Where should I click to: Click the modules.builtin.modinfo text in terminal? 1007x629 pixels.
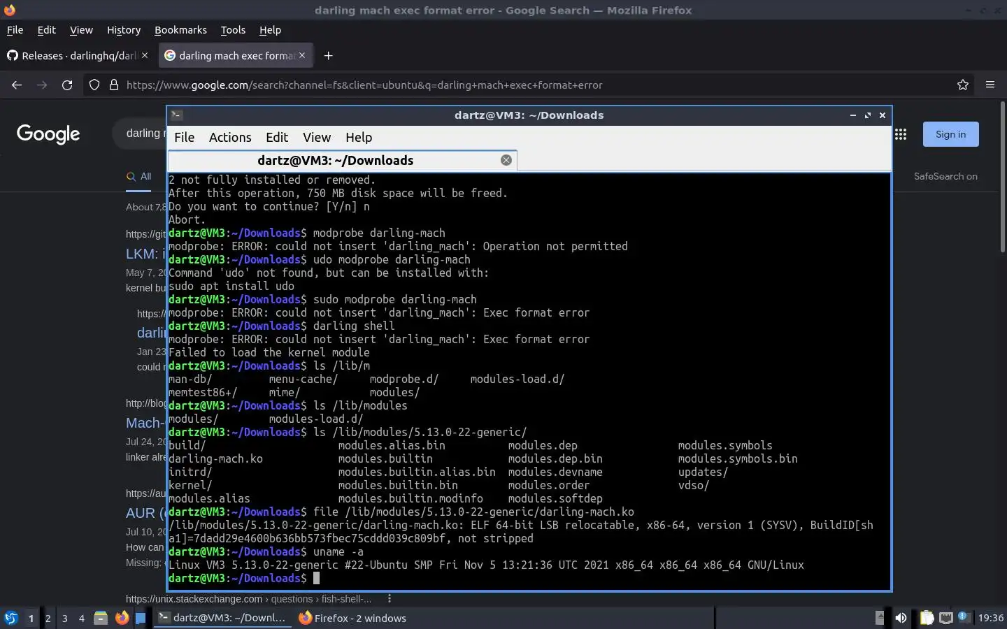coord(410,498)
